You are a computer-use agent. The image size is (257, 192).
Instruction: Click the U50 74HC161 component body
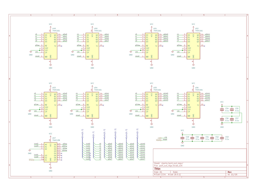pyautogui.click(x=92, y=46)
